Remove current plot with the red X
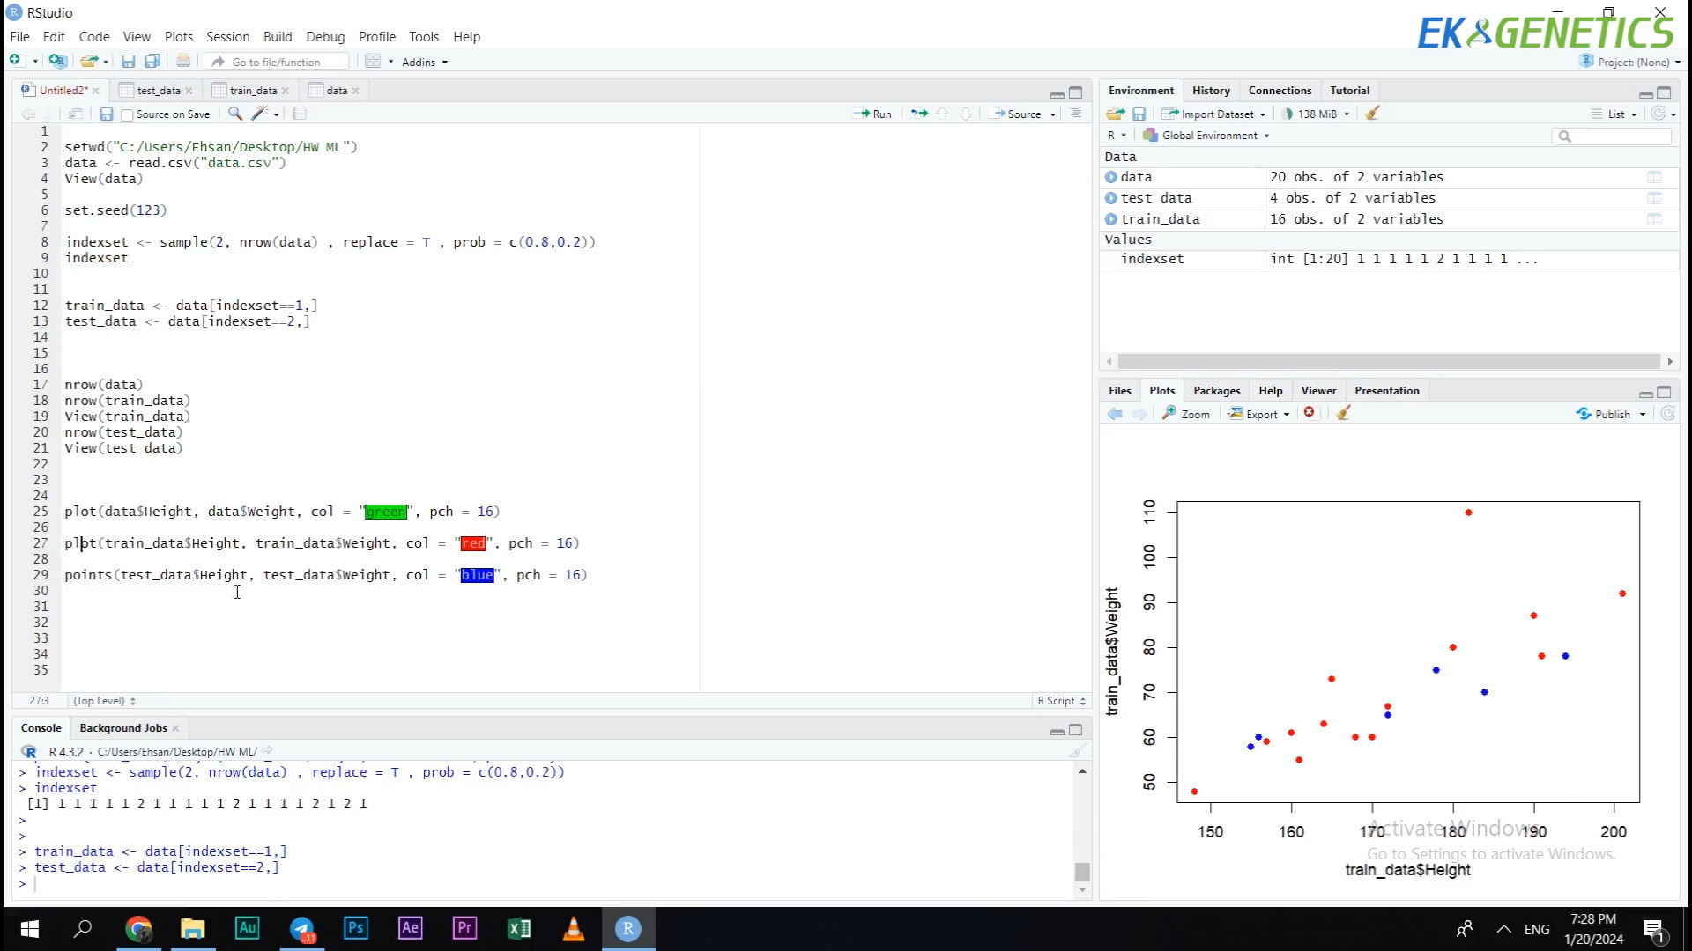This screenshot has height=951, width=1692. pos(1310,413)
